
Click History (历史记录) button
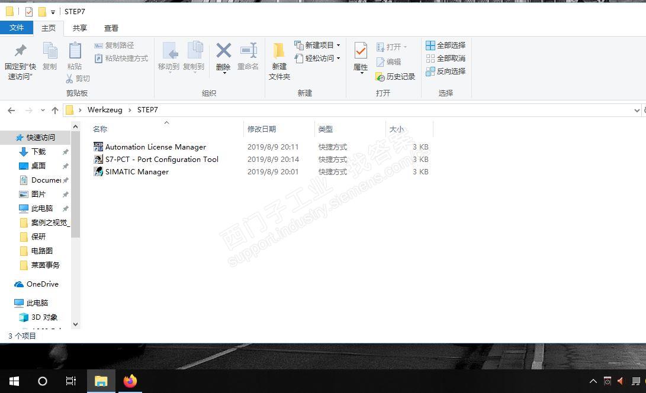click(x=395, y=76)
